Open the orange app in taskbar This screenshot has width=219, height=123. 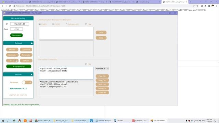coord(25,121)
